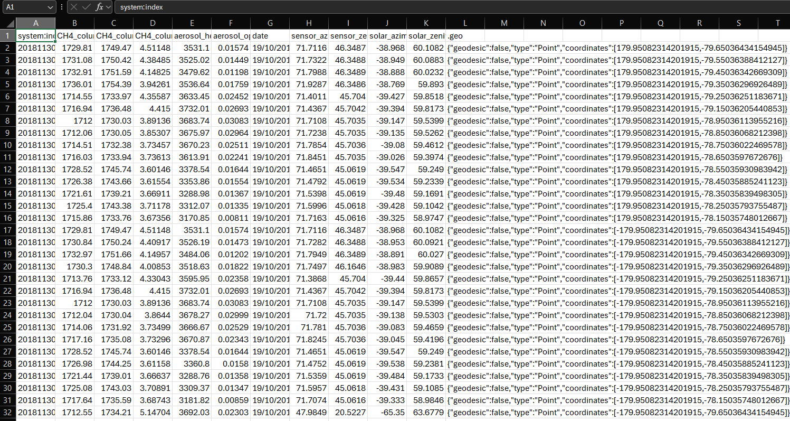Click the formula bar showing system:index
Screen dimensions: 790x421
pos(451,7)
